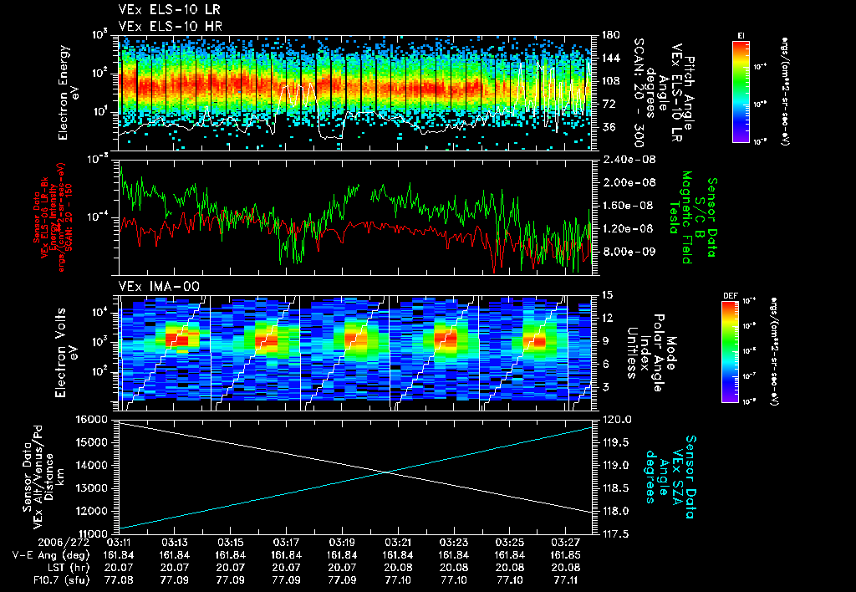Click the 03:19 time tick label
The height and width of the screenshot is (592, 856).
[x=342, y=544]
